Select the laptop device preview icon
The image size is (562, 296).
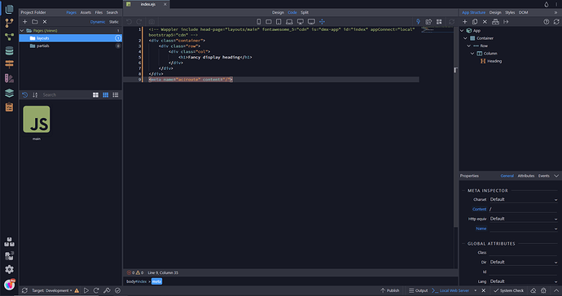coord(289,22)
